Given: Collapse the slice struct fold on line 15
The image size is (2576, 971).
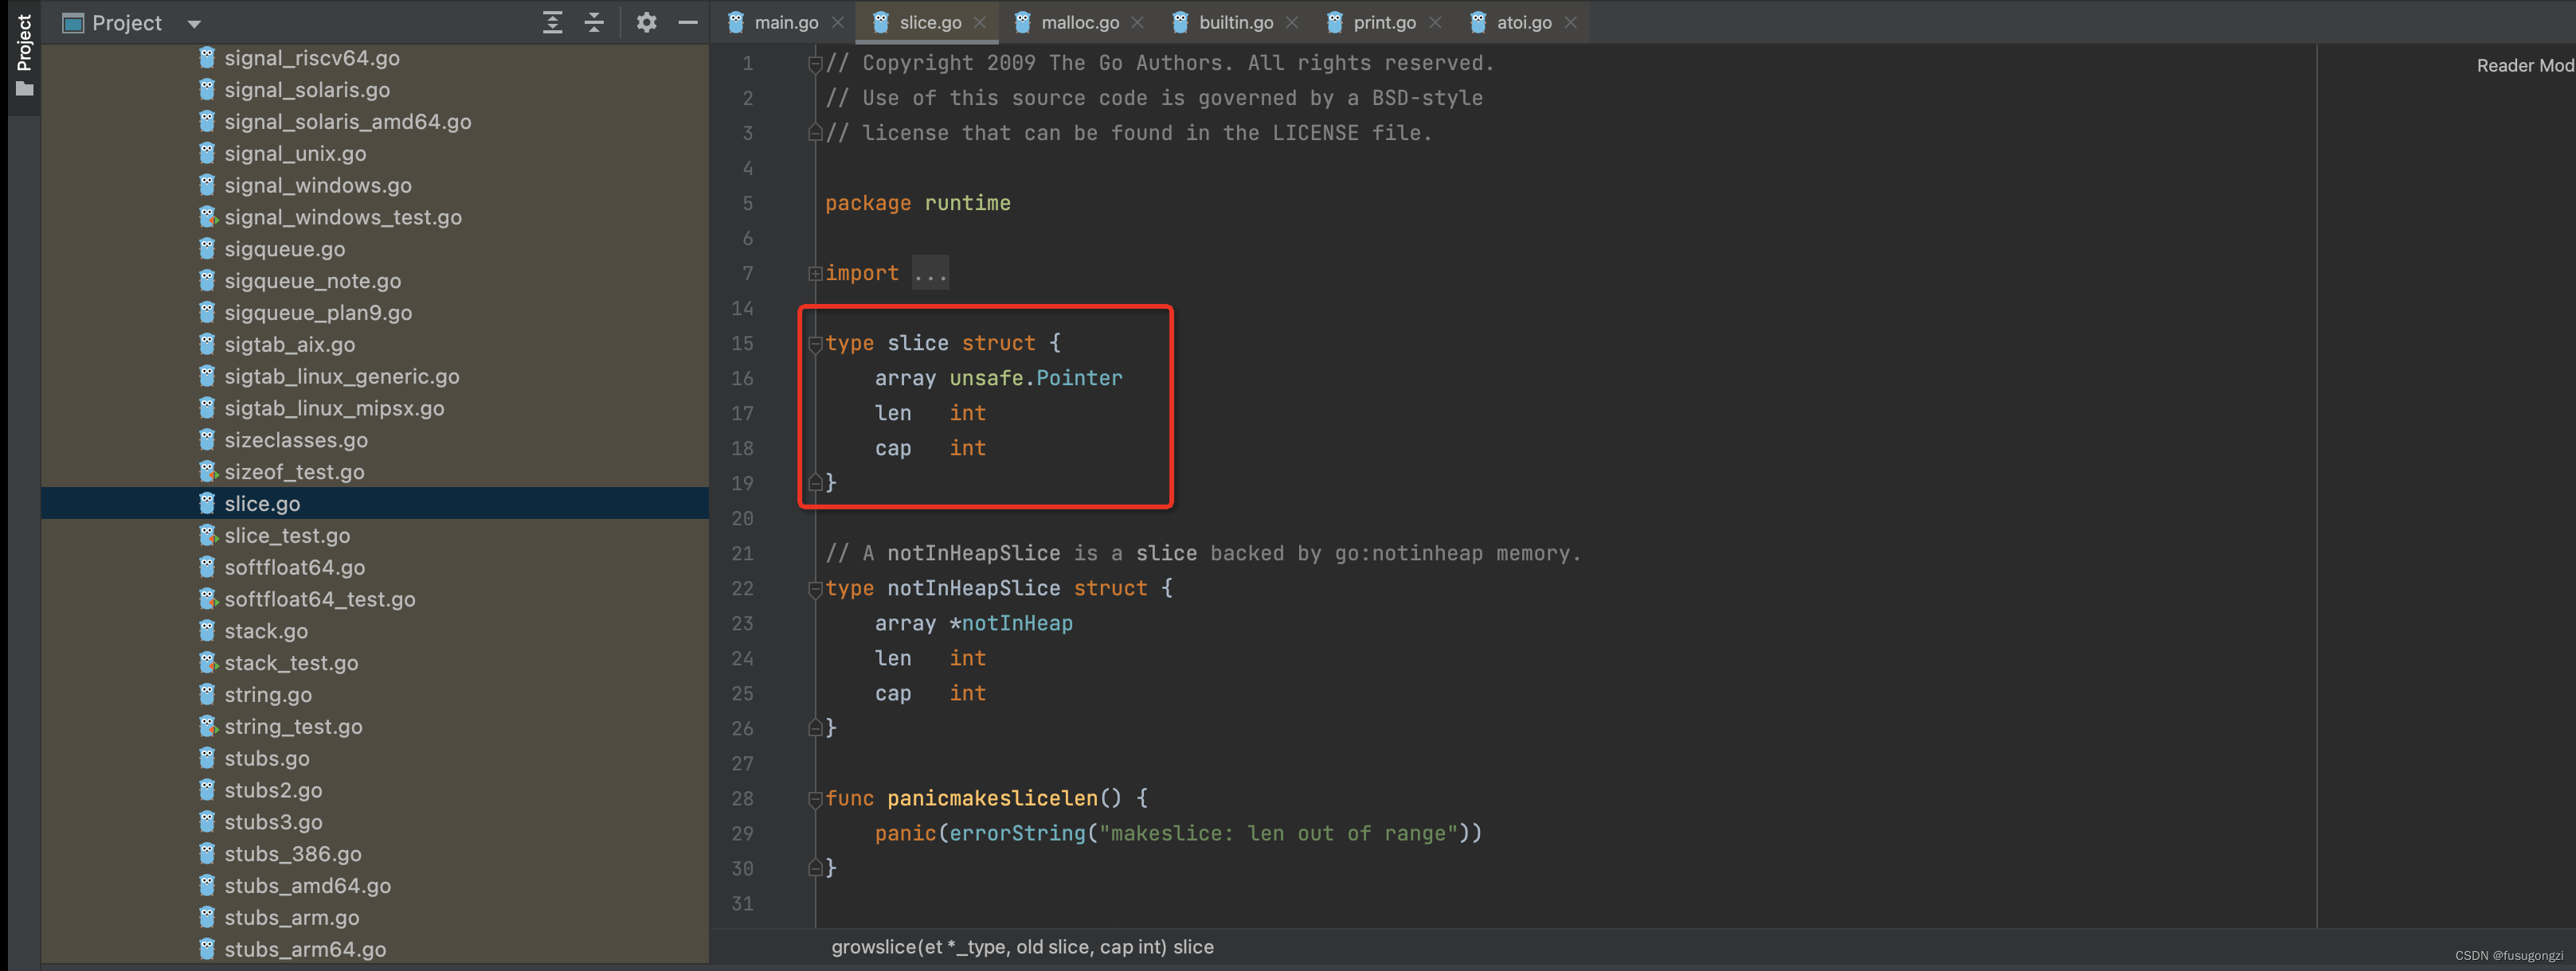Looking at the screenshot, I should [815, 344].
